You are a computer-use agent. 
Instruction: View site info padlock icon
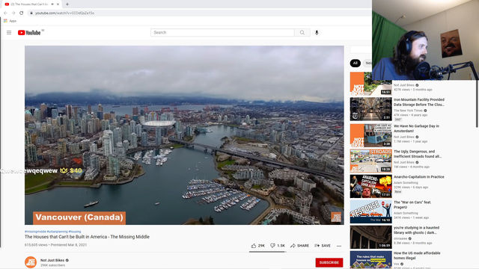(31, 13)
